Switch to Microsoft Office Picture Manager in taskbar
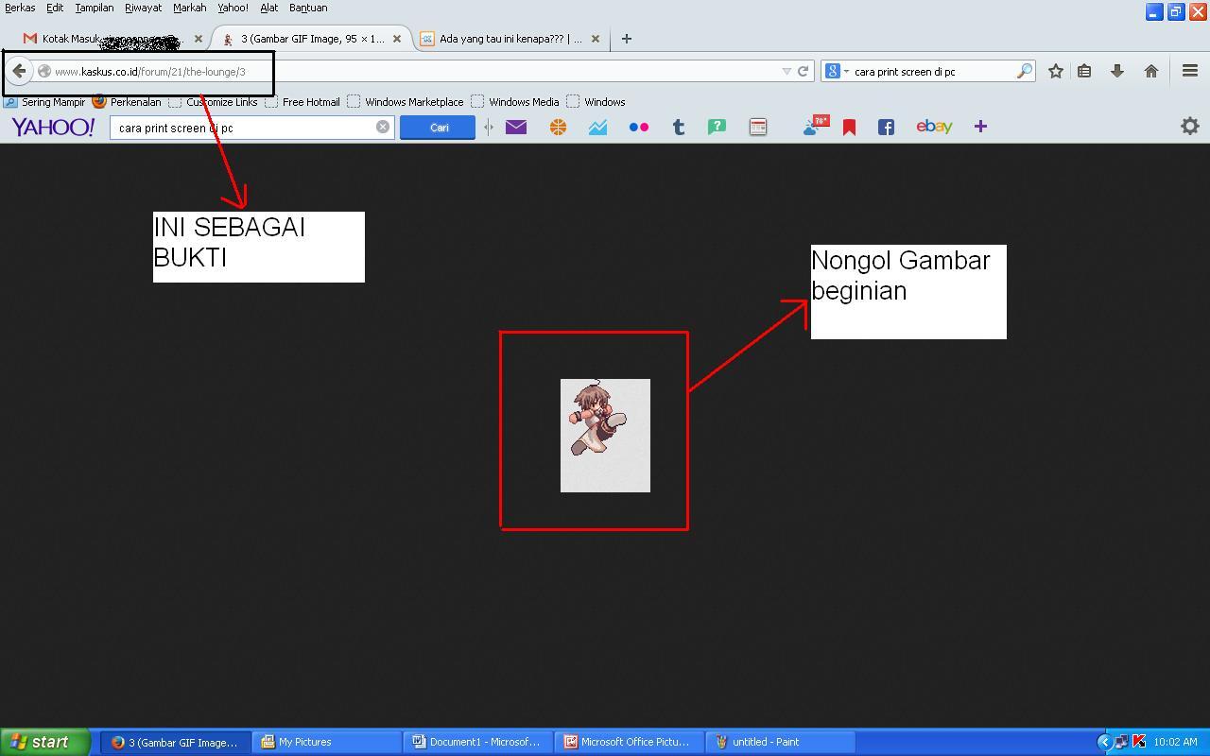Image resolution: width=1210 pixels, height=756 pixels. pyautogui.click(x=630, y=742)
